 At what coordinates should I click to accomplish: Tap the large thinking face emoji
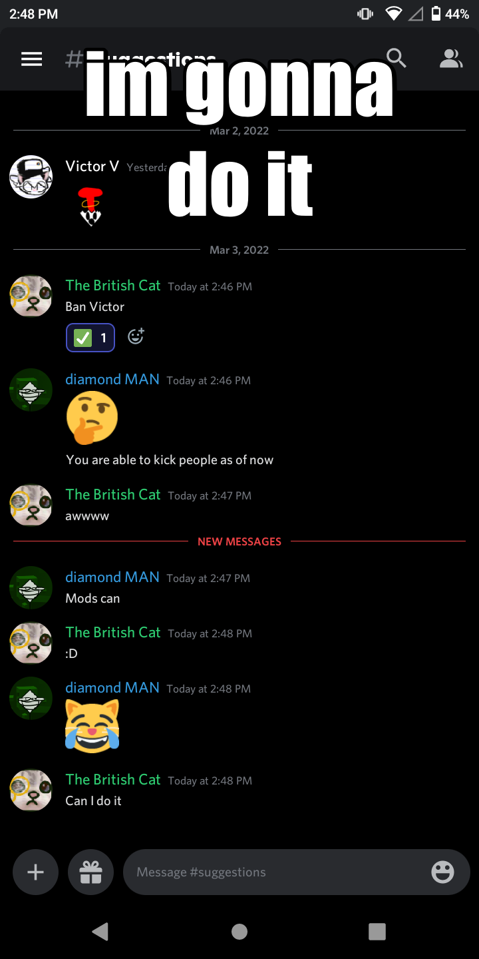[x=92, y=418]
